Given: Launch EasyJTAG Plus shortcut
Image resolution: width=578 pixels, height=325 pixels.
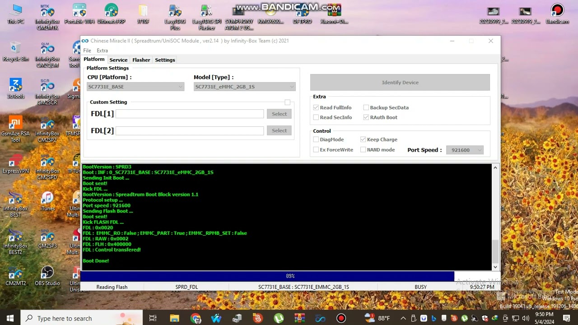Looking at the screenshot, I should click(x=175, y=17).
